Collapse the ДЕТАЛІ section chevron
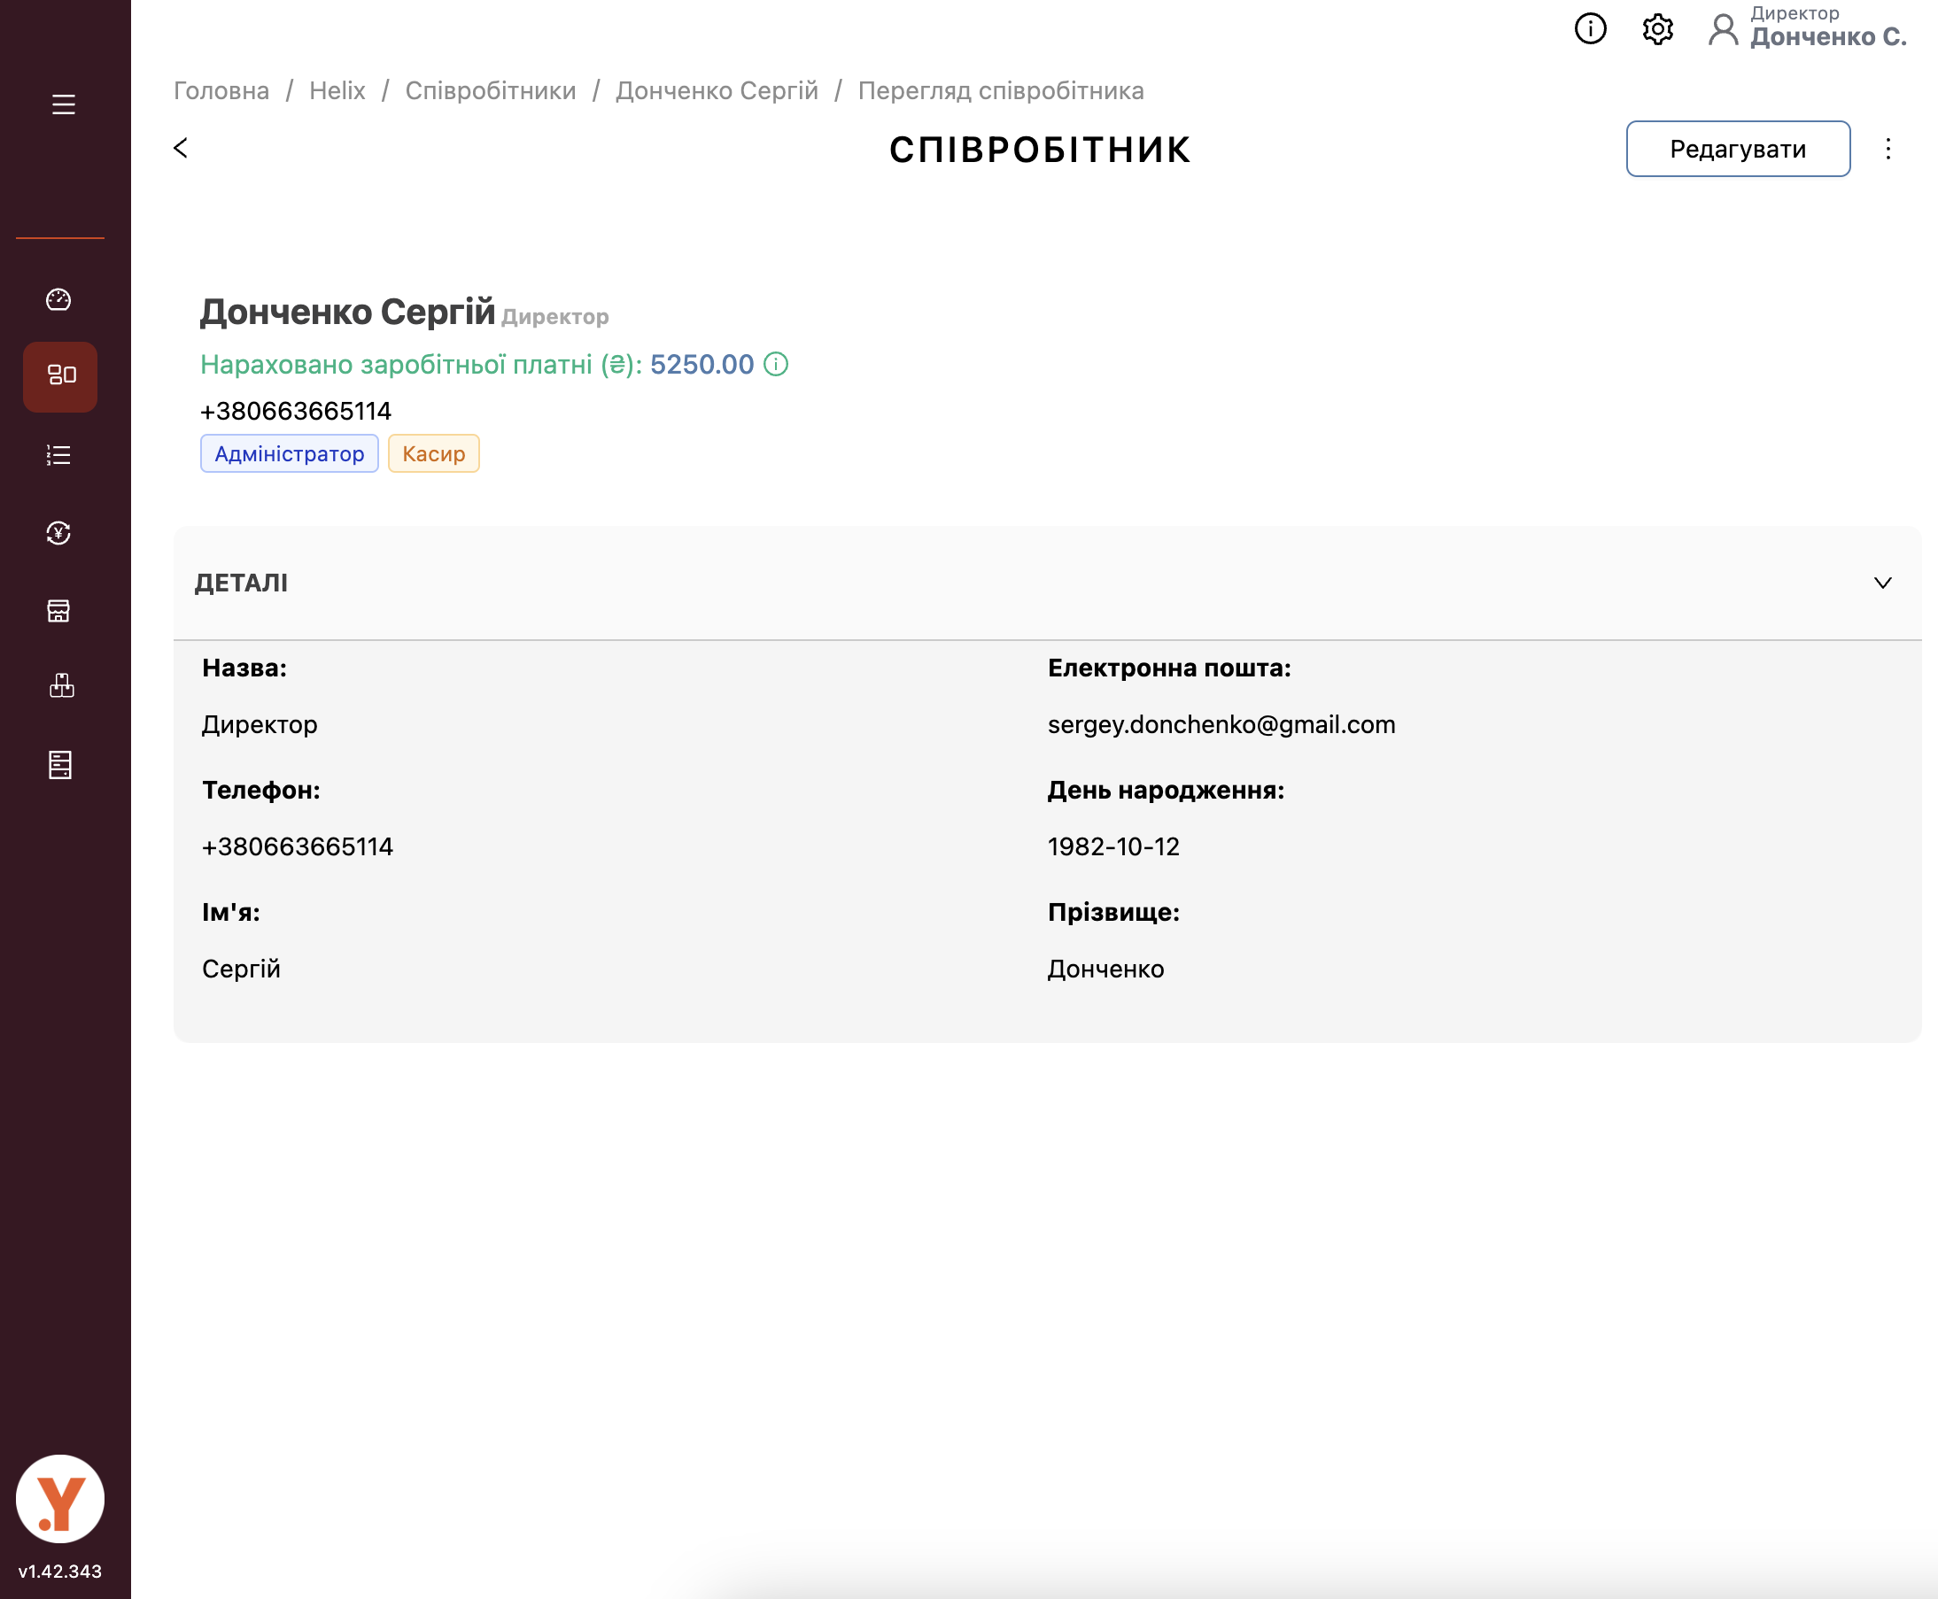 pos(1882,583)
